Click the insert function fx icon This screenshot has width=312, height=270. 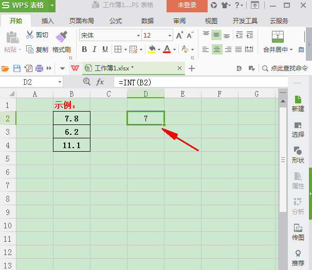click(100, 82)
